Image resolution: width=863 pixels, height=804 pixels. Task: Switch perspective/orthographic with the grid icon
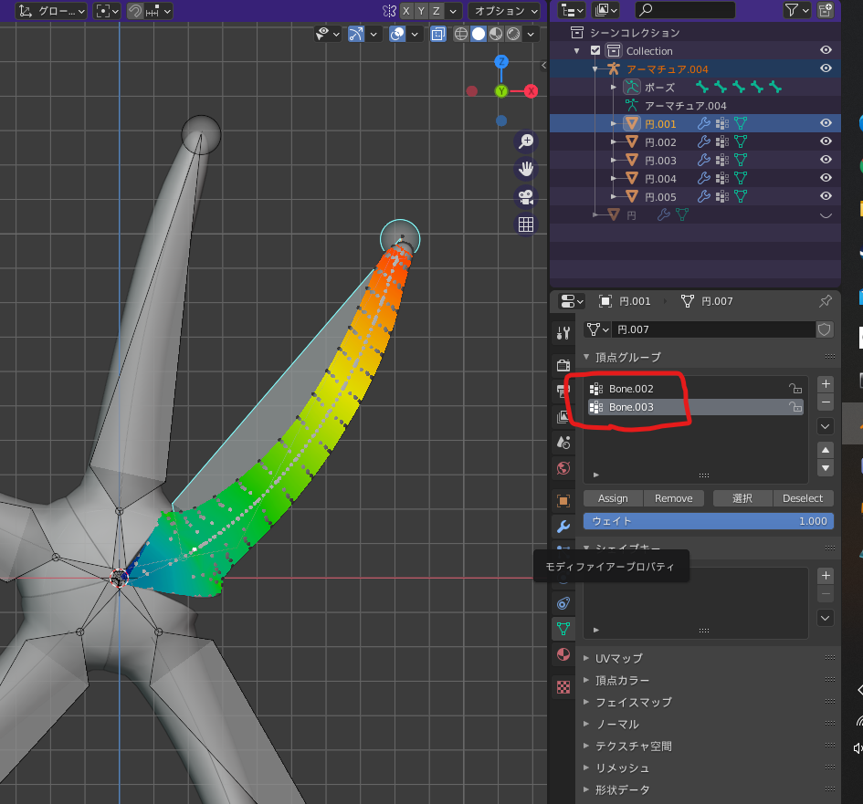(x=526, y=224)
